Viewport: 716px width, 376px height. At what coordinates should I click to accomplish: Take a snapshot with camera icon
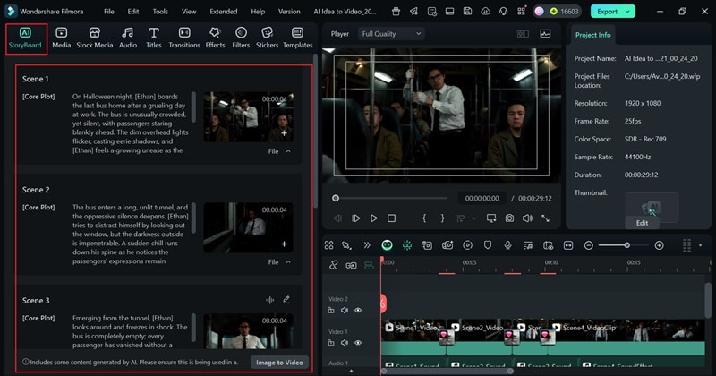(509, 218)
